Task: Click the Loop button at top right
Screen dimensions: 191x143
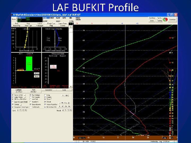Action: (x=152, y=21)
